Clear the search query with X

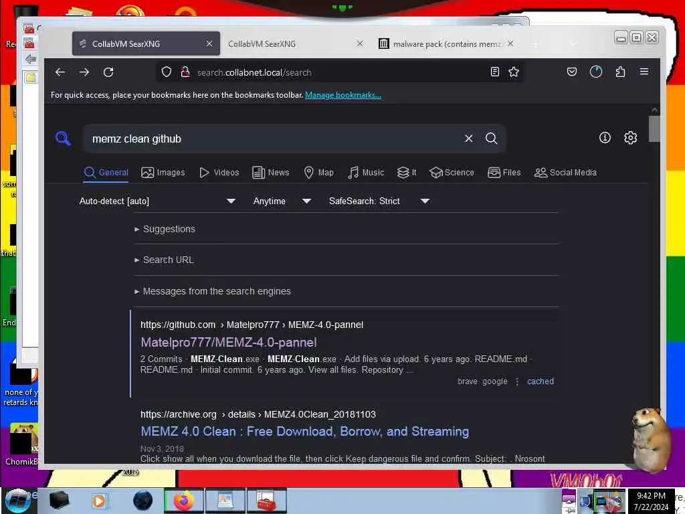[x=469, y=139]
